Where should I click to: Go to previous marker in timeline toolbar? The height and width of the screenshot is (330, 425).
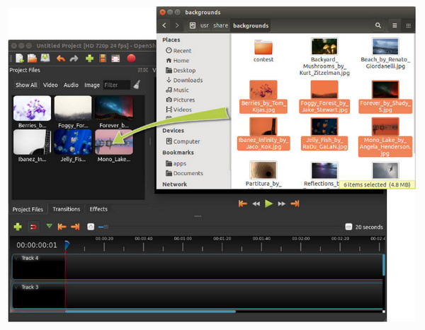[62, 227]
